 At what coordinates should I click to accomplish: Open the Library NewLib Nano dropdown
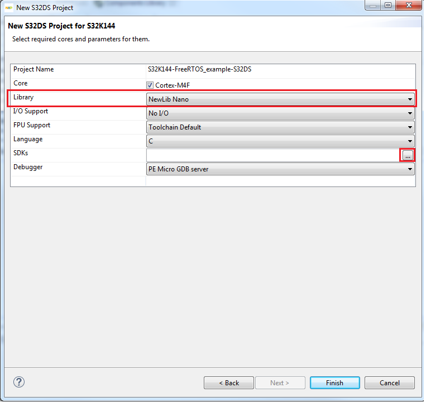[280, 99]
